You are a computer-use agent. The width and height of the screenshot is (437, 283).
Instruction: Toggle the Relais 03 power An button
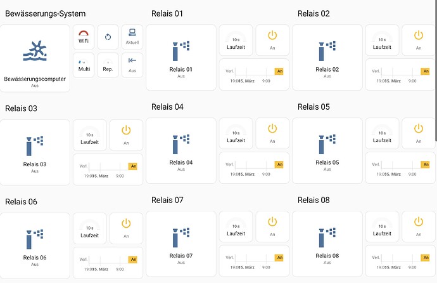click(126, 135)
